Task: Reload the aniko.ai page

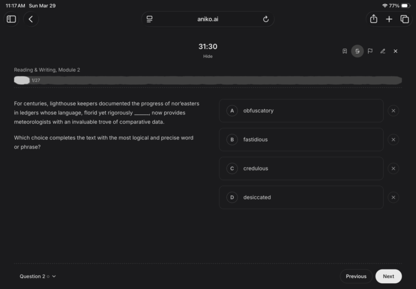Action: pos(266,19)
